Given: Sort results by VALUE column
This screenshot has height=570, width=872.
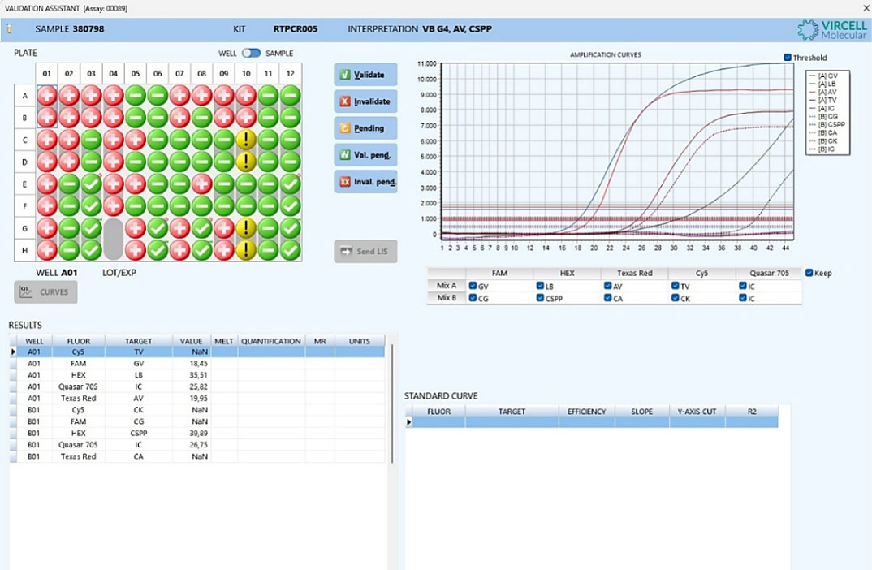Looking at the screenshot, I should pyautogui.click(x=192, y=341).
